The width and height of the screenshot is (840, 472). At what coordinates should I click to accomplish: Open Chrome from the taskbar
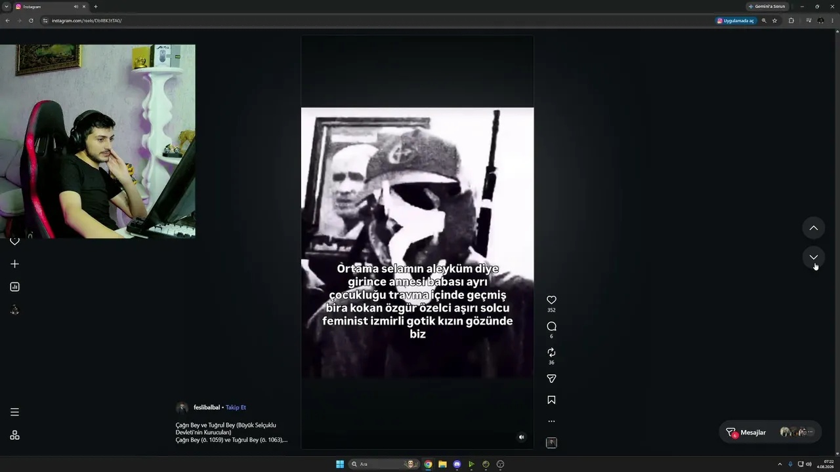[428, 464]
